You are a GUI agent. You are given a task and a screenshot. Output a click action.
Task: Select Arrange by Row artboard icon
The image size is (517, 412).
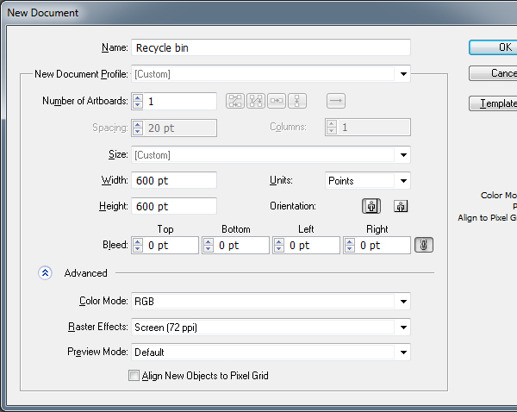click(x=277, y=101)
